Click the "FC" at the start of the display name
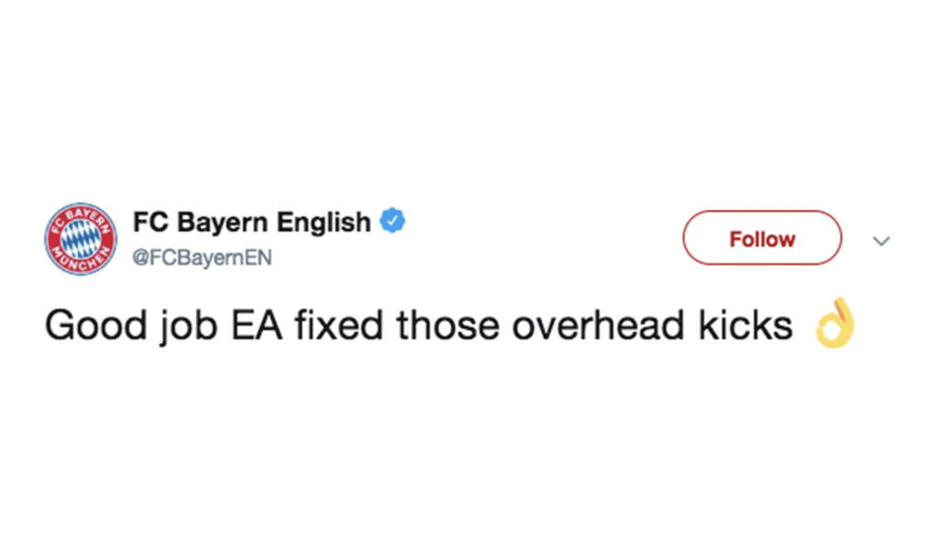This screenshot has height=560, width=938. click(x=151, y=222)
